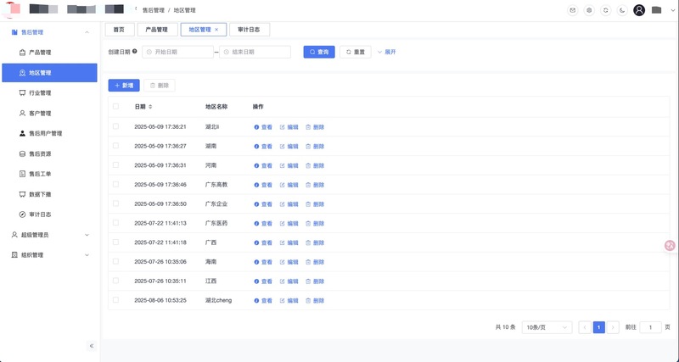Select the checkbox for the 湖南 row
Screen dimensions: 679x362
(115, 146)
